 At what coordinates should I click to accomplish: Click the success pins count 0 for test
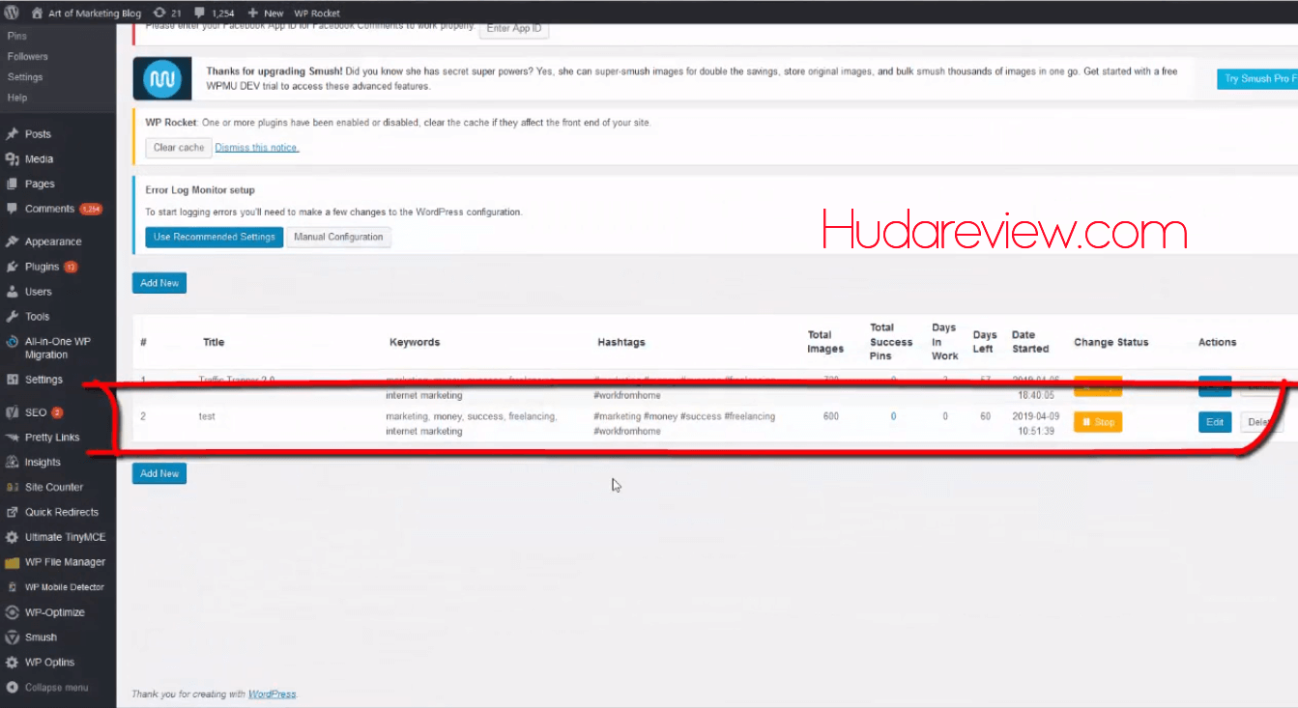tap(893, 417)
